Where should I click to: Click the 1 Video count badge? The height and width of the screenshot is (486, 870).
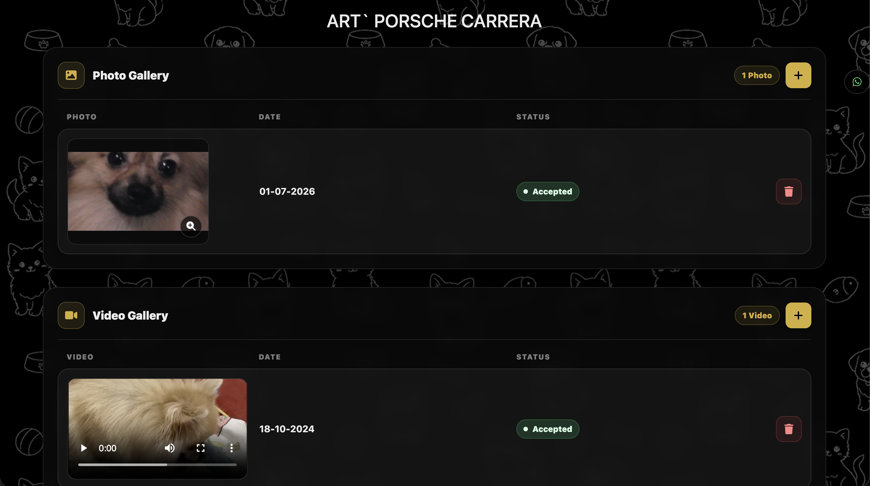pyautogui.click(x=757, y=315)
